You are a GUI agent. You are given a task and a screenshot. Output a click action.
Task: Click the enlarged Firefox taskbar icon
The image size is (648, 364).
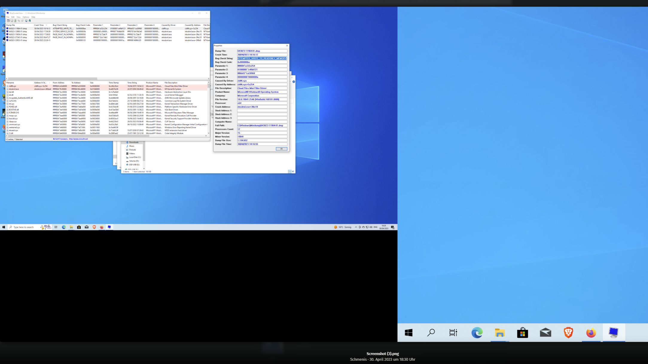click(x=591, y=333)
